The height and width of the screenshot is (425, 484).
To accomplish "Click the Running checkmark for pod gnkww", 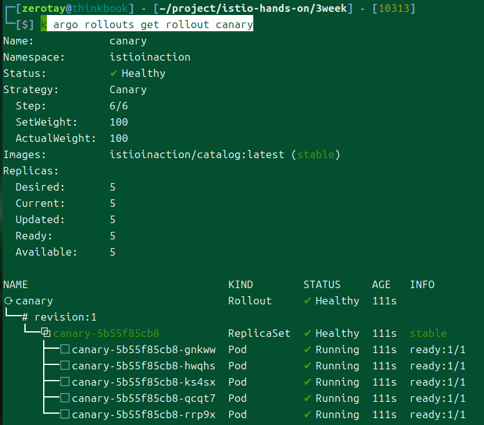I will point(308,349).
